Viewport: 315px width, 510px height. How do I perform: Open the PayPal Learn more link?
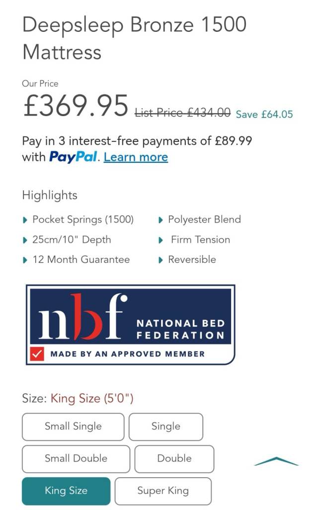coord(136,157)
